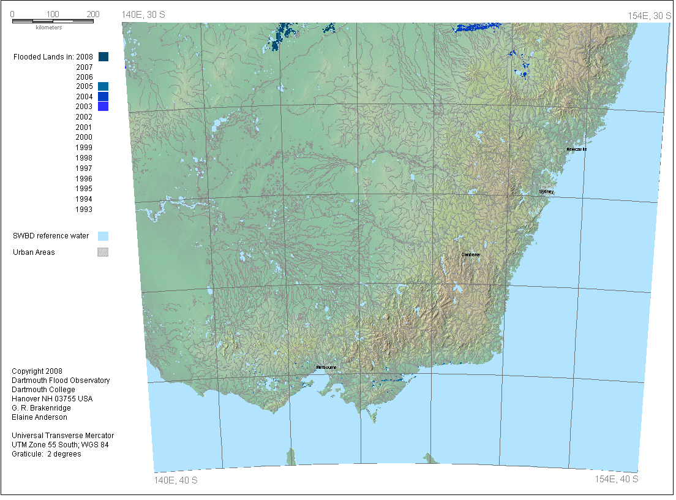Click the Sydney city label on map
The width and height of the screenshot is (676, 500).
pos(546,192)
